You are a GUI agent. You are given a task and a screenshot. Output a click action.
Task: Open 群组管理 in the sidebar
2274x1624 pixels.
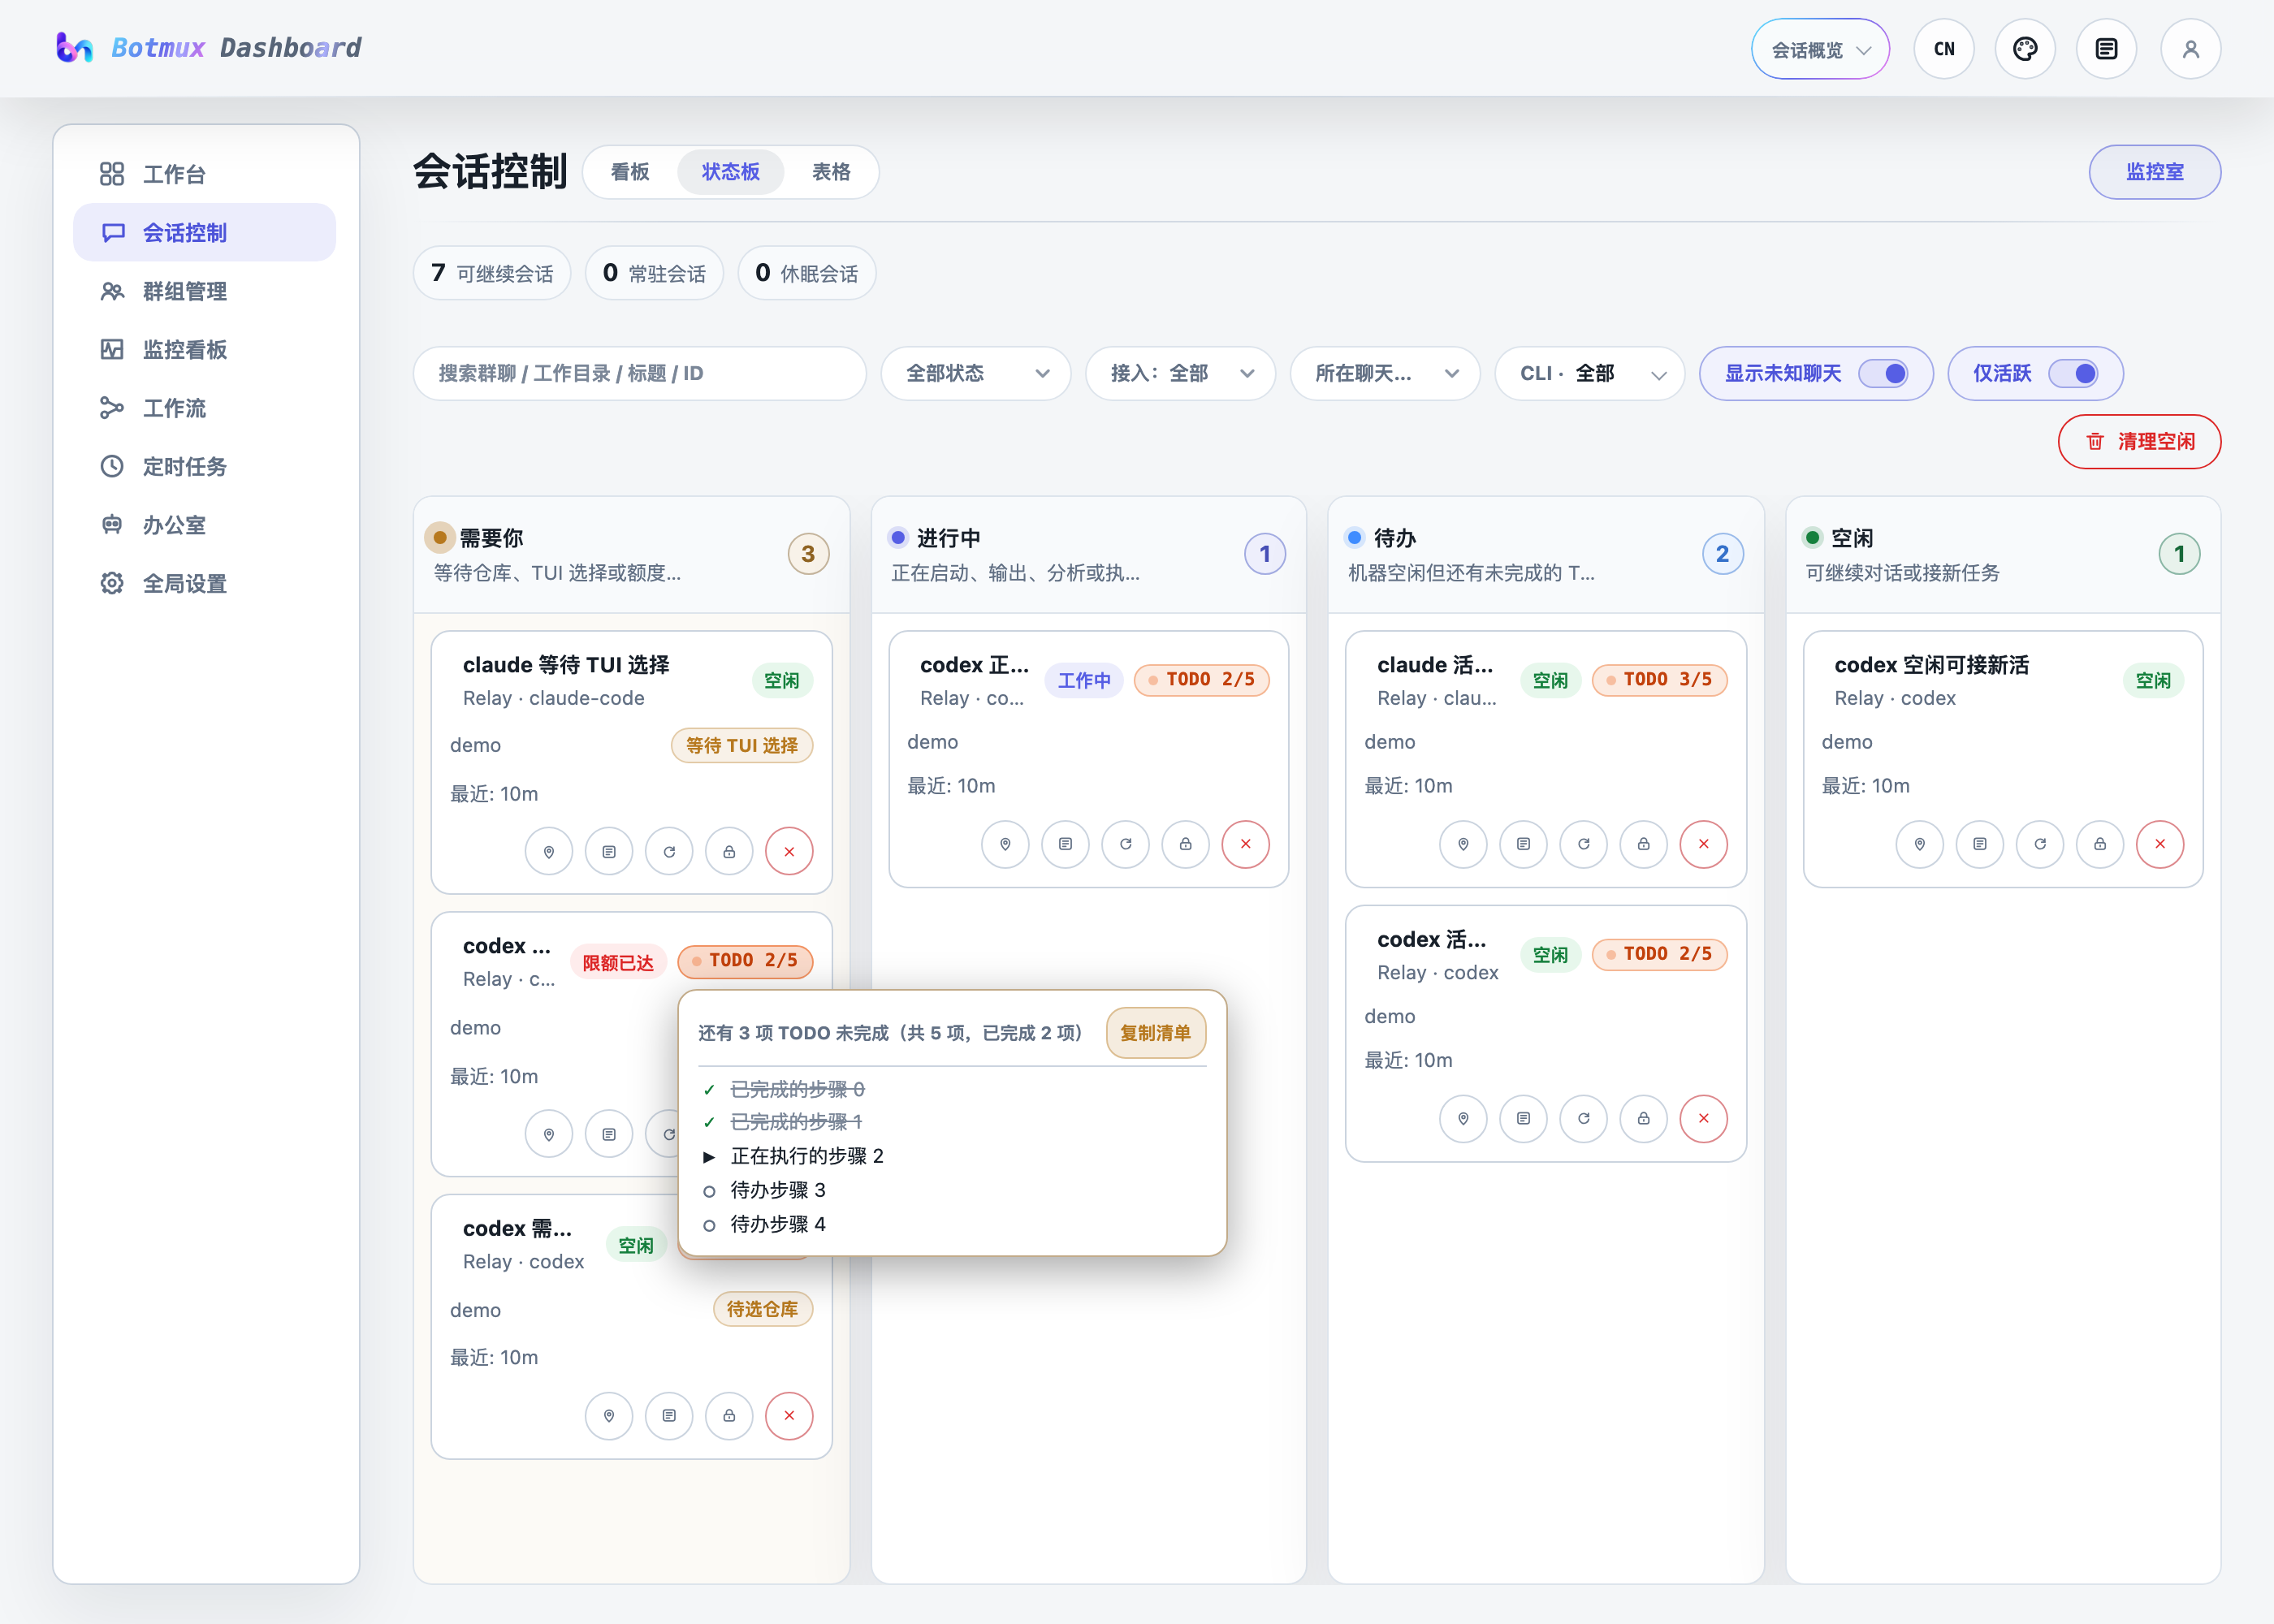pyautogui.click(x=204, y=291)
